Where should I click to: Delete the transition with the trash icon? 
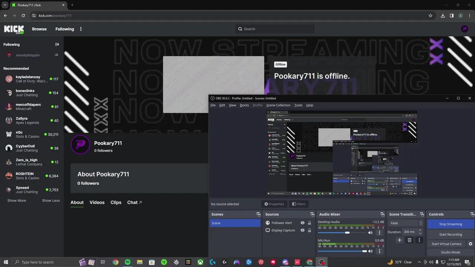pos(410,240)
